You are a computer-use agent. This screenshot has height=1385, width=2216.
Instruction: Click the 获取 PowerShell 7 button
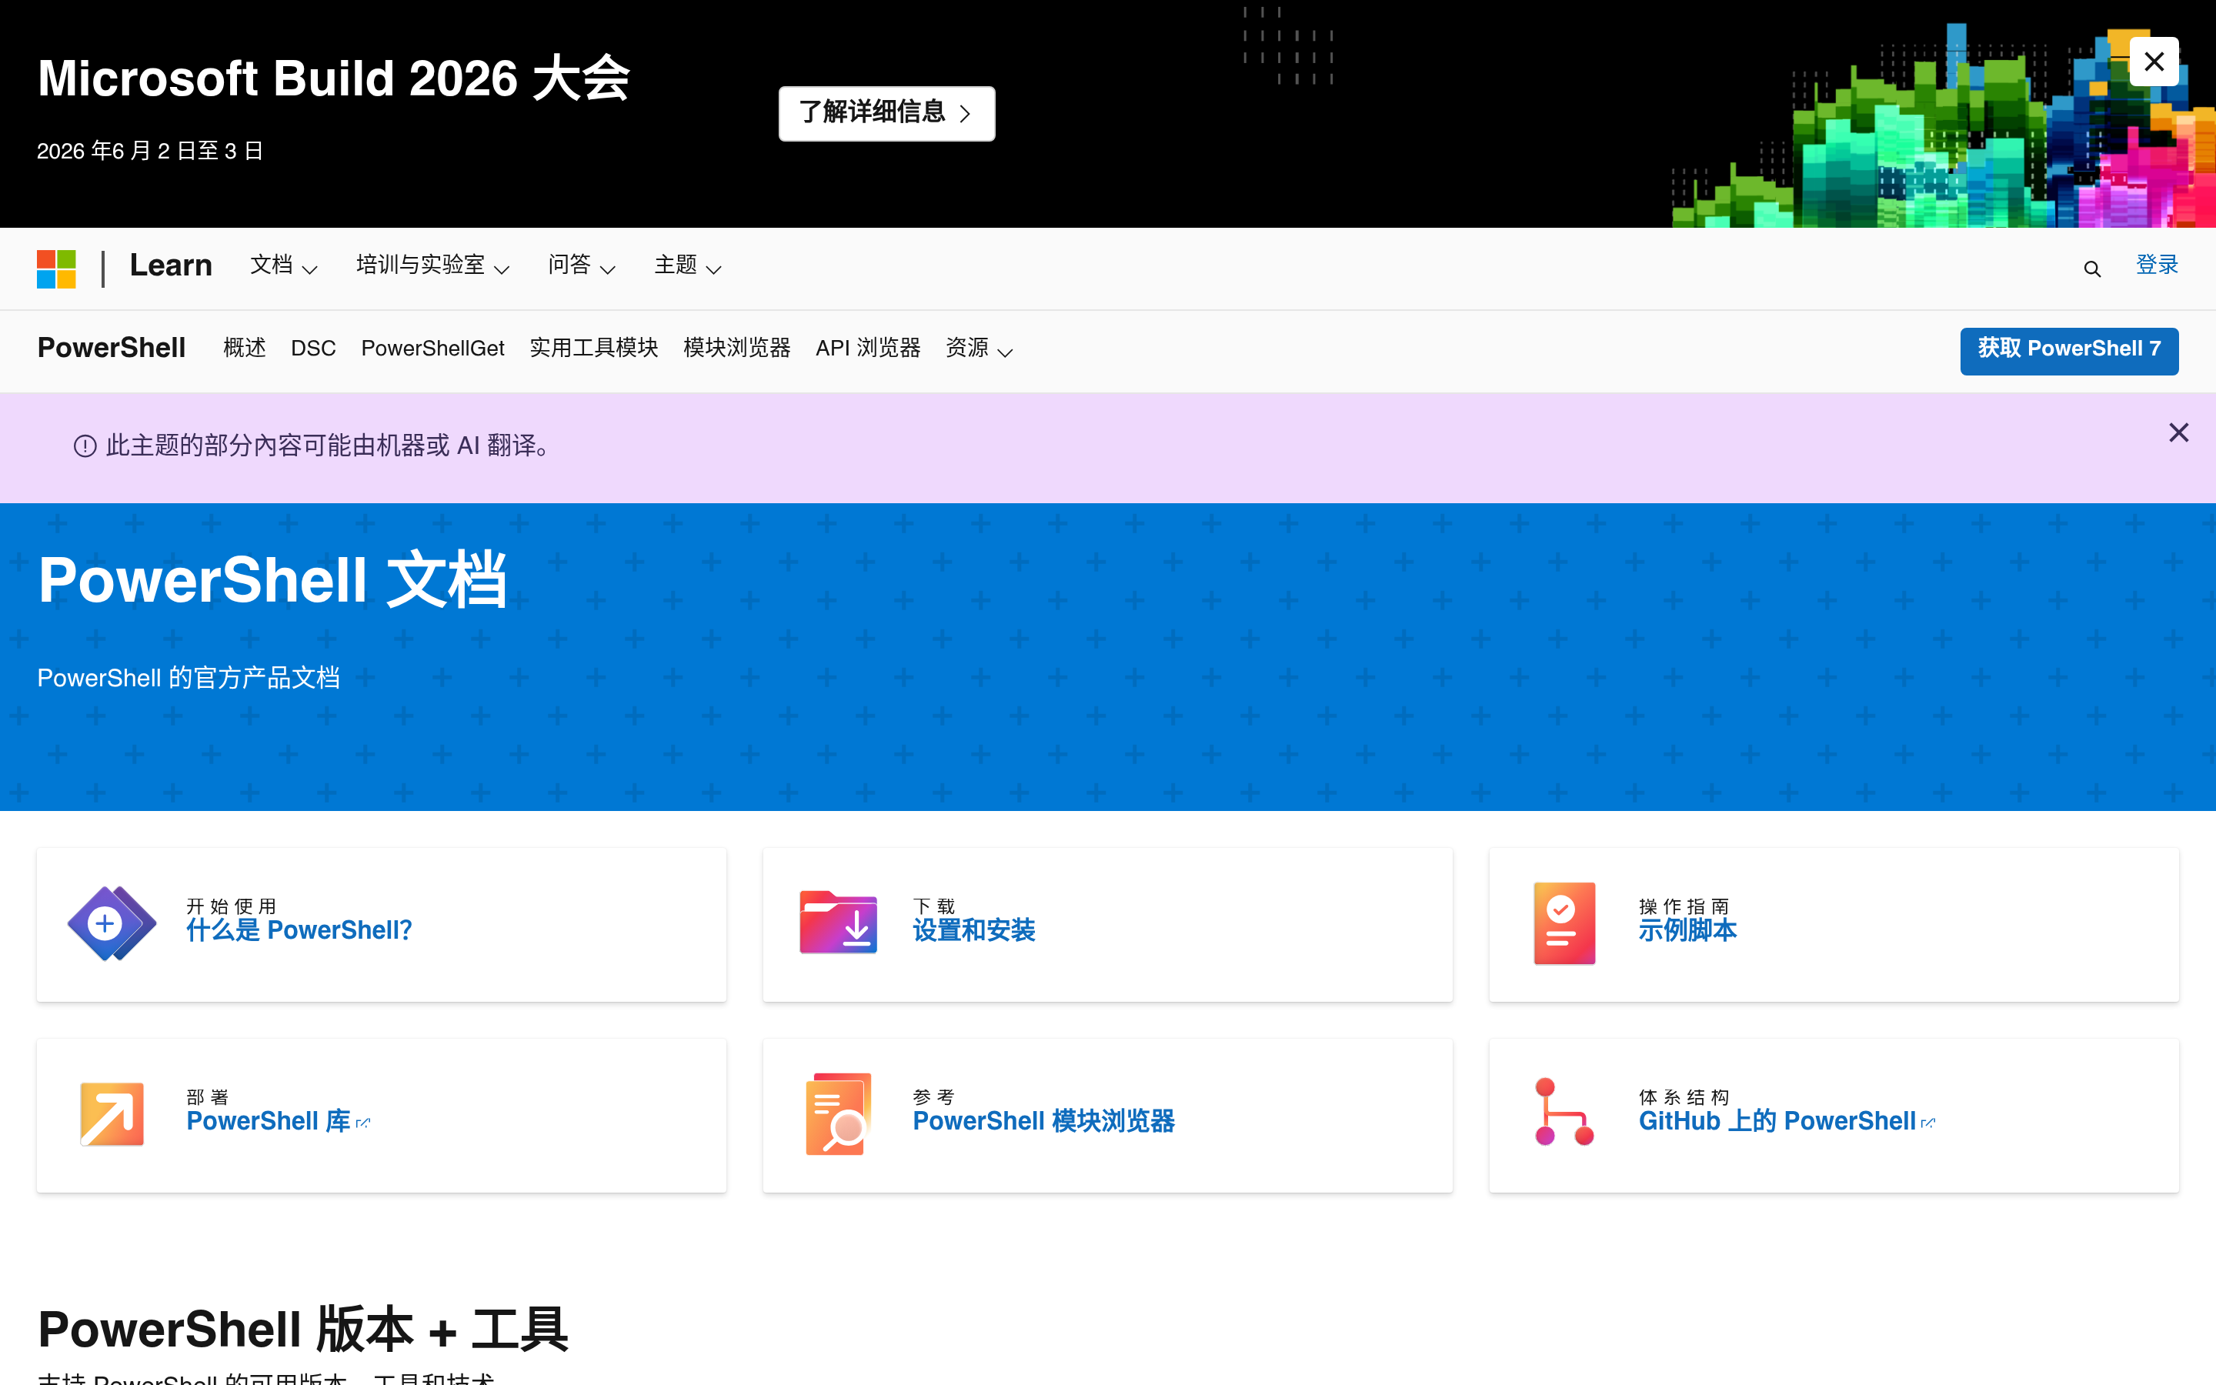pyautogui.click(x=2068, y=351)
